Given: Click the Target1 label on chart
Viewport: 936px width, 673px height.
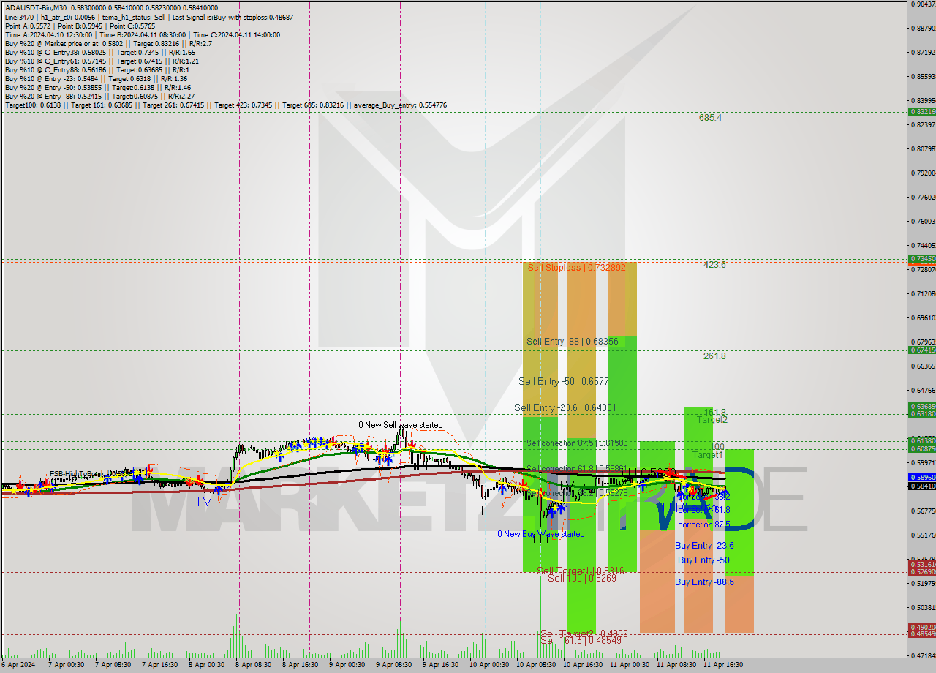Looking at the screenshot, I should tap(707, 455).
